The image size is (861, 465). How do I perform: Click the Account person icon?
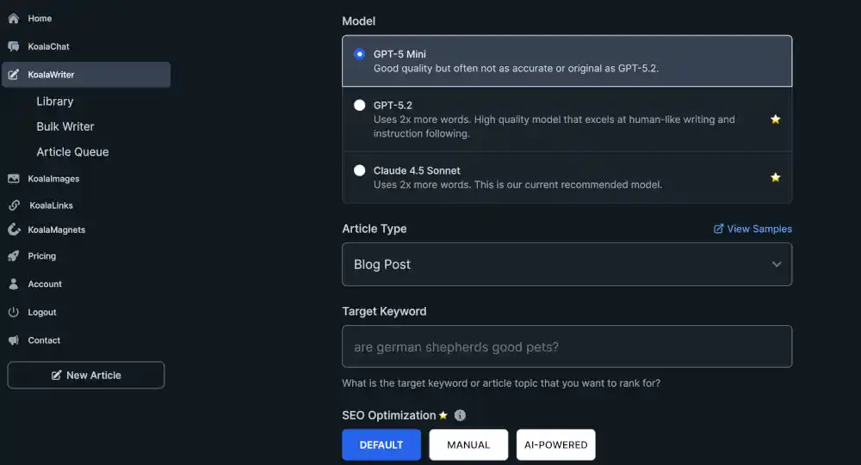point(14,284)
